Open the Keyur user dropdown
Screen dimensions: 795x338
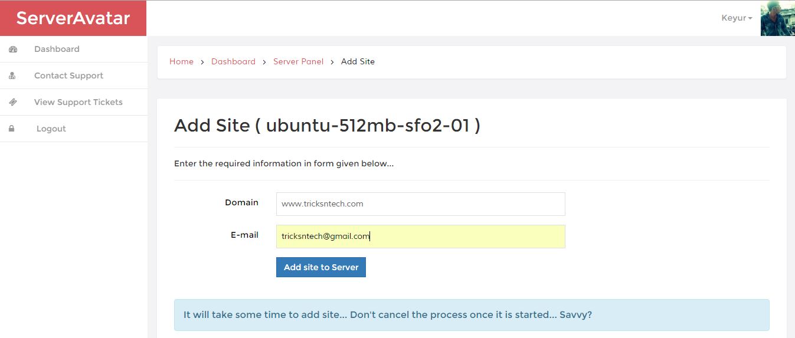pos(737,18)
